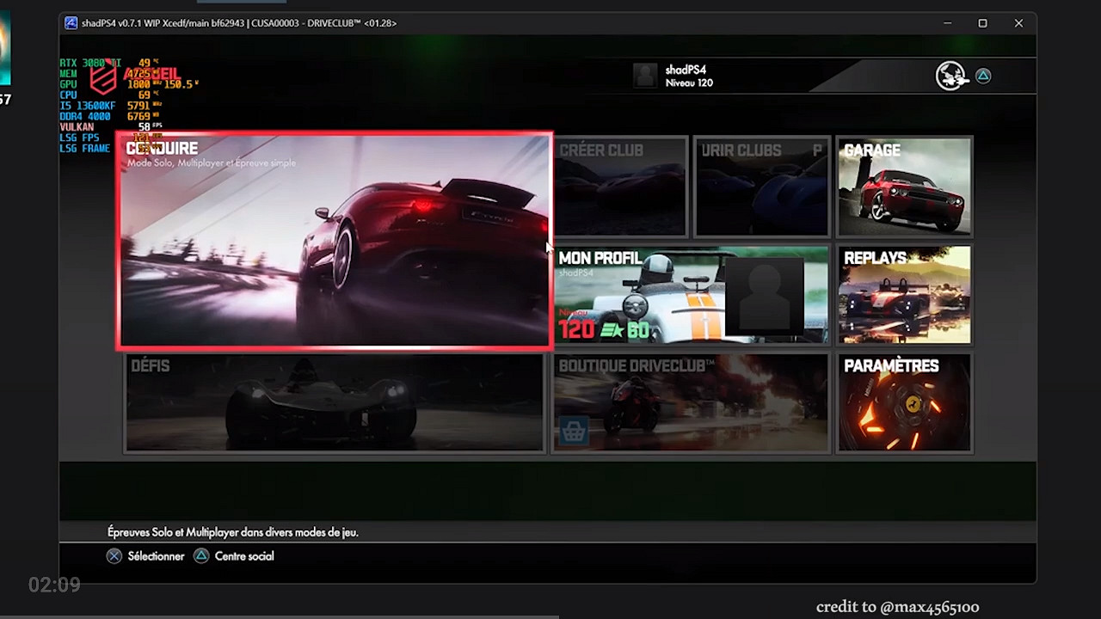The height and width of the screenshot is (619, 1101).
Task: Open the Garage tile
Action: 904,187
